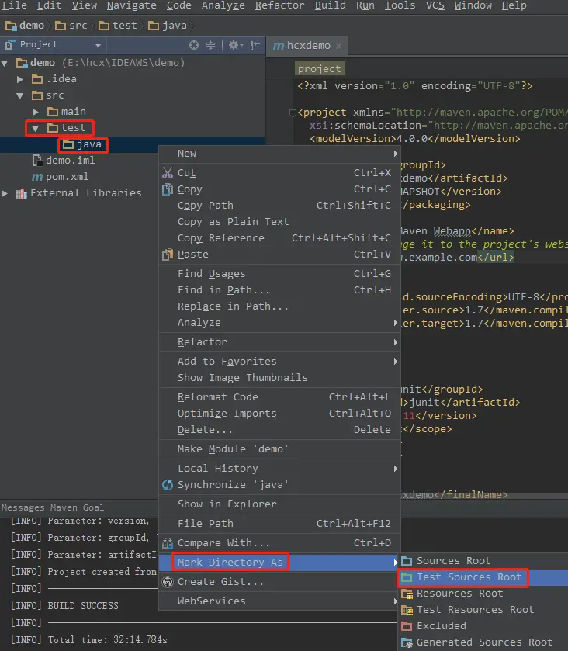The width and height of the screenshot is (568, 651).
Task: Collapse the test folder
Action: (36, 128)
